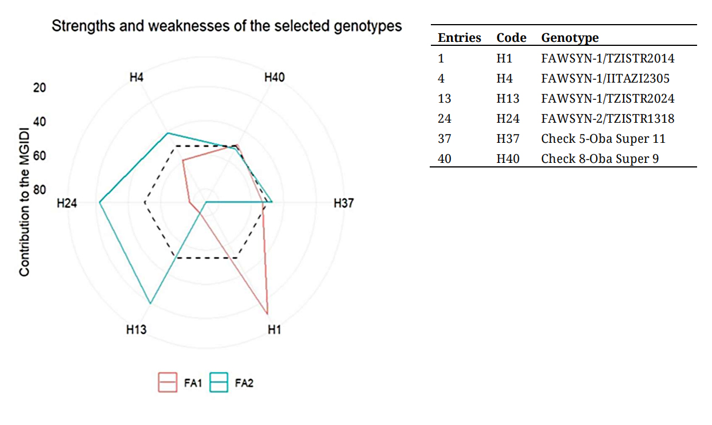Click the Code column header
This screenshot has width=712, height=425.
511,38
